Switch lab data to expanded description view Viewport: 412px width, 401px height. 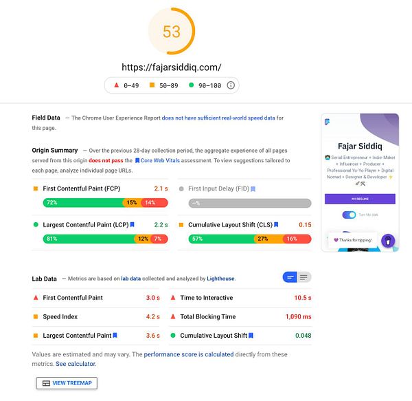pos(304,277)
